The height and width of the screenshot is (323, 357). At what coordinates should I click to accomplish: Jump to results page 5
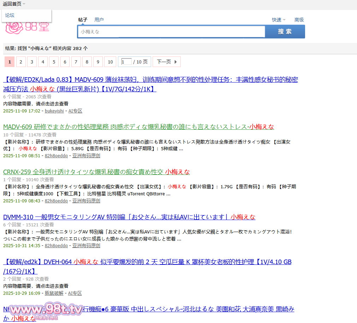coord(54,62)
